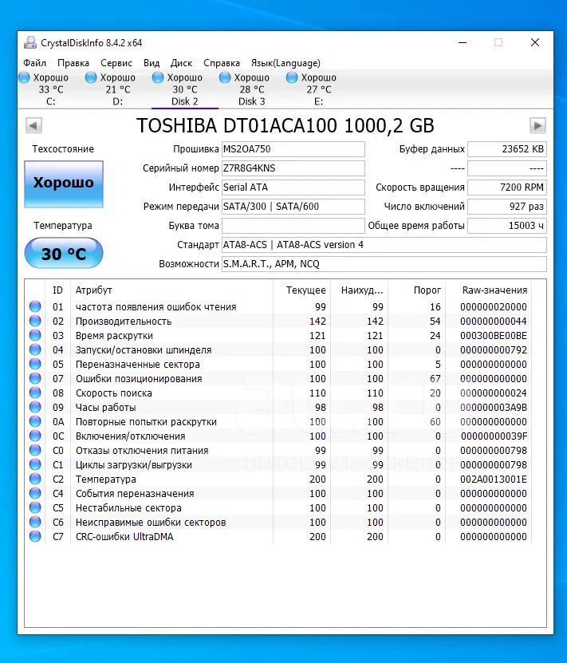
Task: Open the Язык(Language) menu
Action: click(285, 63)
